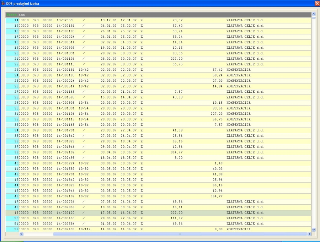
Task: Click KOMPENZACIJA text in row 52
Action: coord(238,229)
